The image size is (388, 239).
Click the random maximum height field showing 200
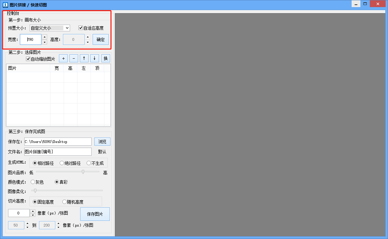pyautogui.click(x=47, y=225)
